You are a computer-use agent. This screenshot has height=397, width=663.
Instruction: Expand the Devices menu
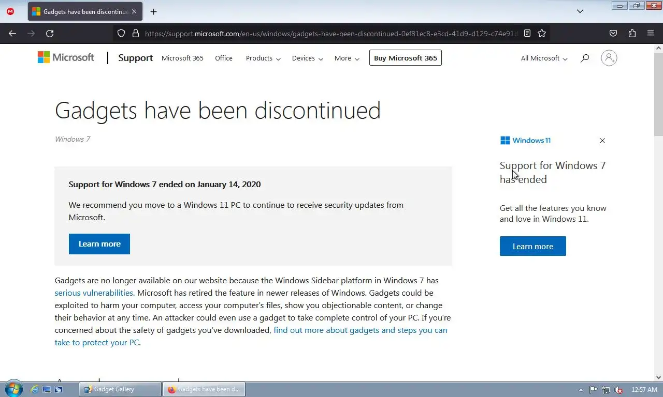[307, 58]
